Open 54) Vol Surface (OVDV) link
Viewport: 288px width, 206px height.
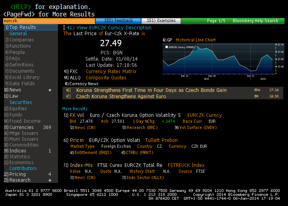(x=196, y=128)
